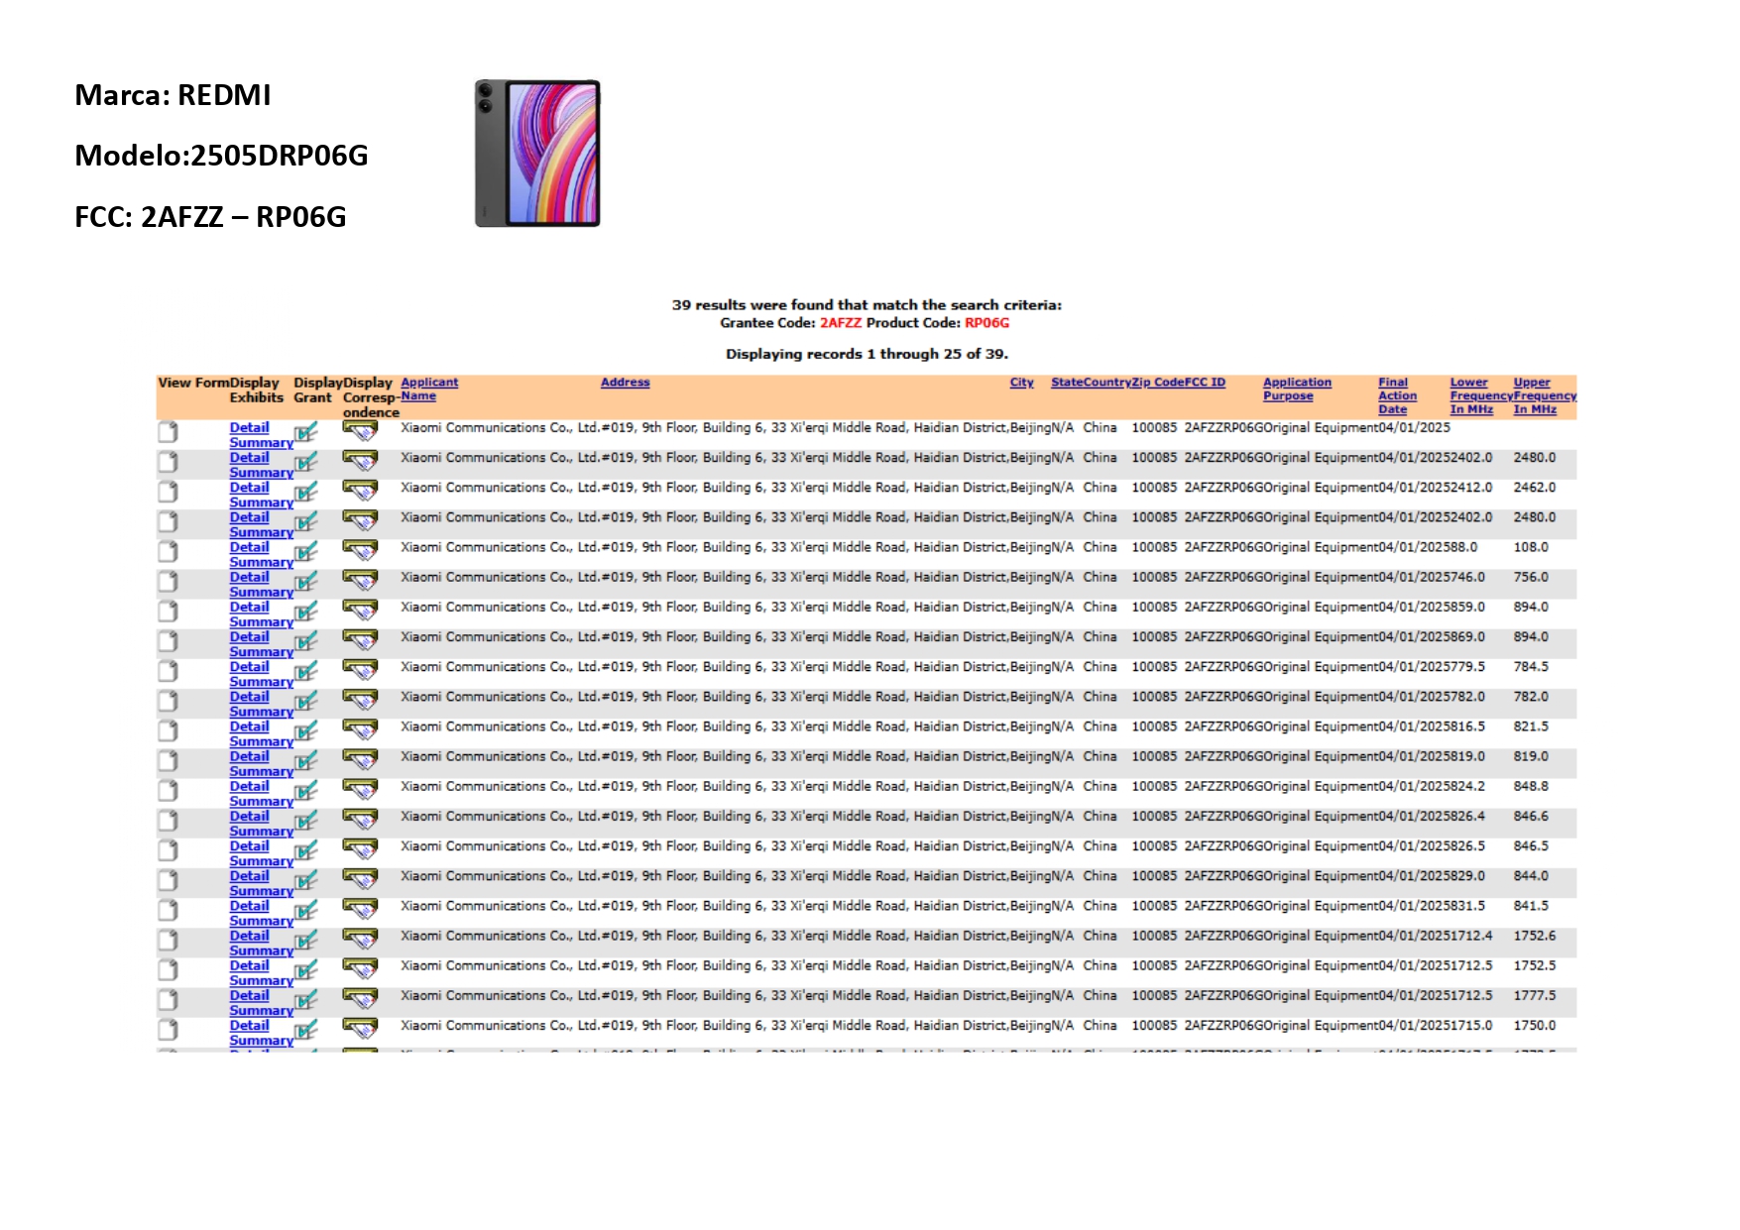Select the red product code RP06G text

click(x=987, y=323)
